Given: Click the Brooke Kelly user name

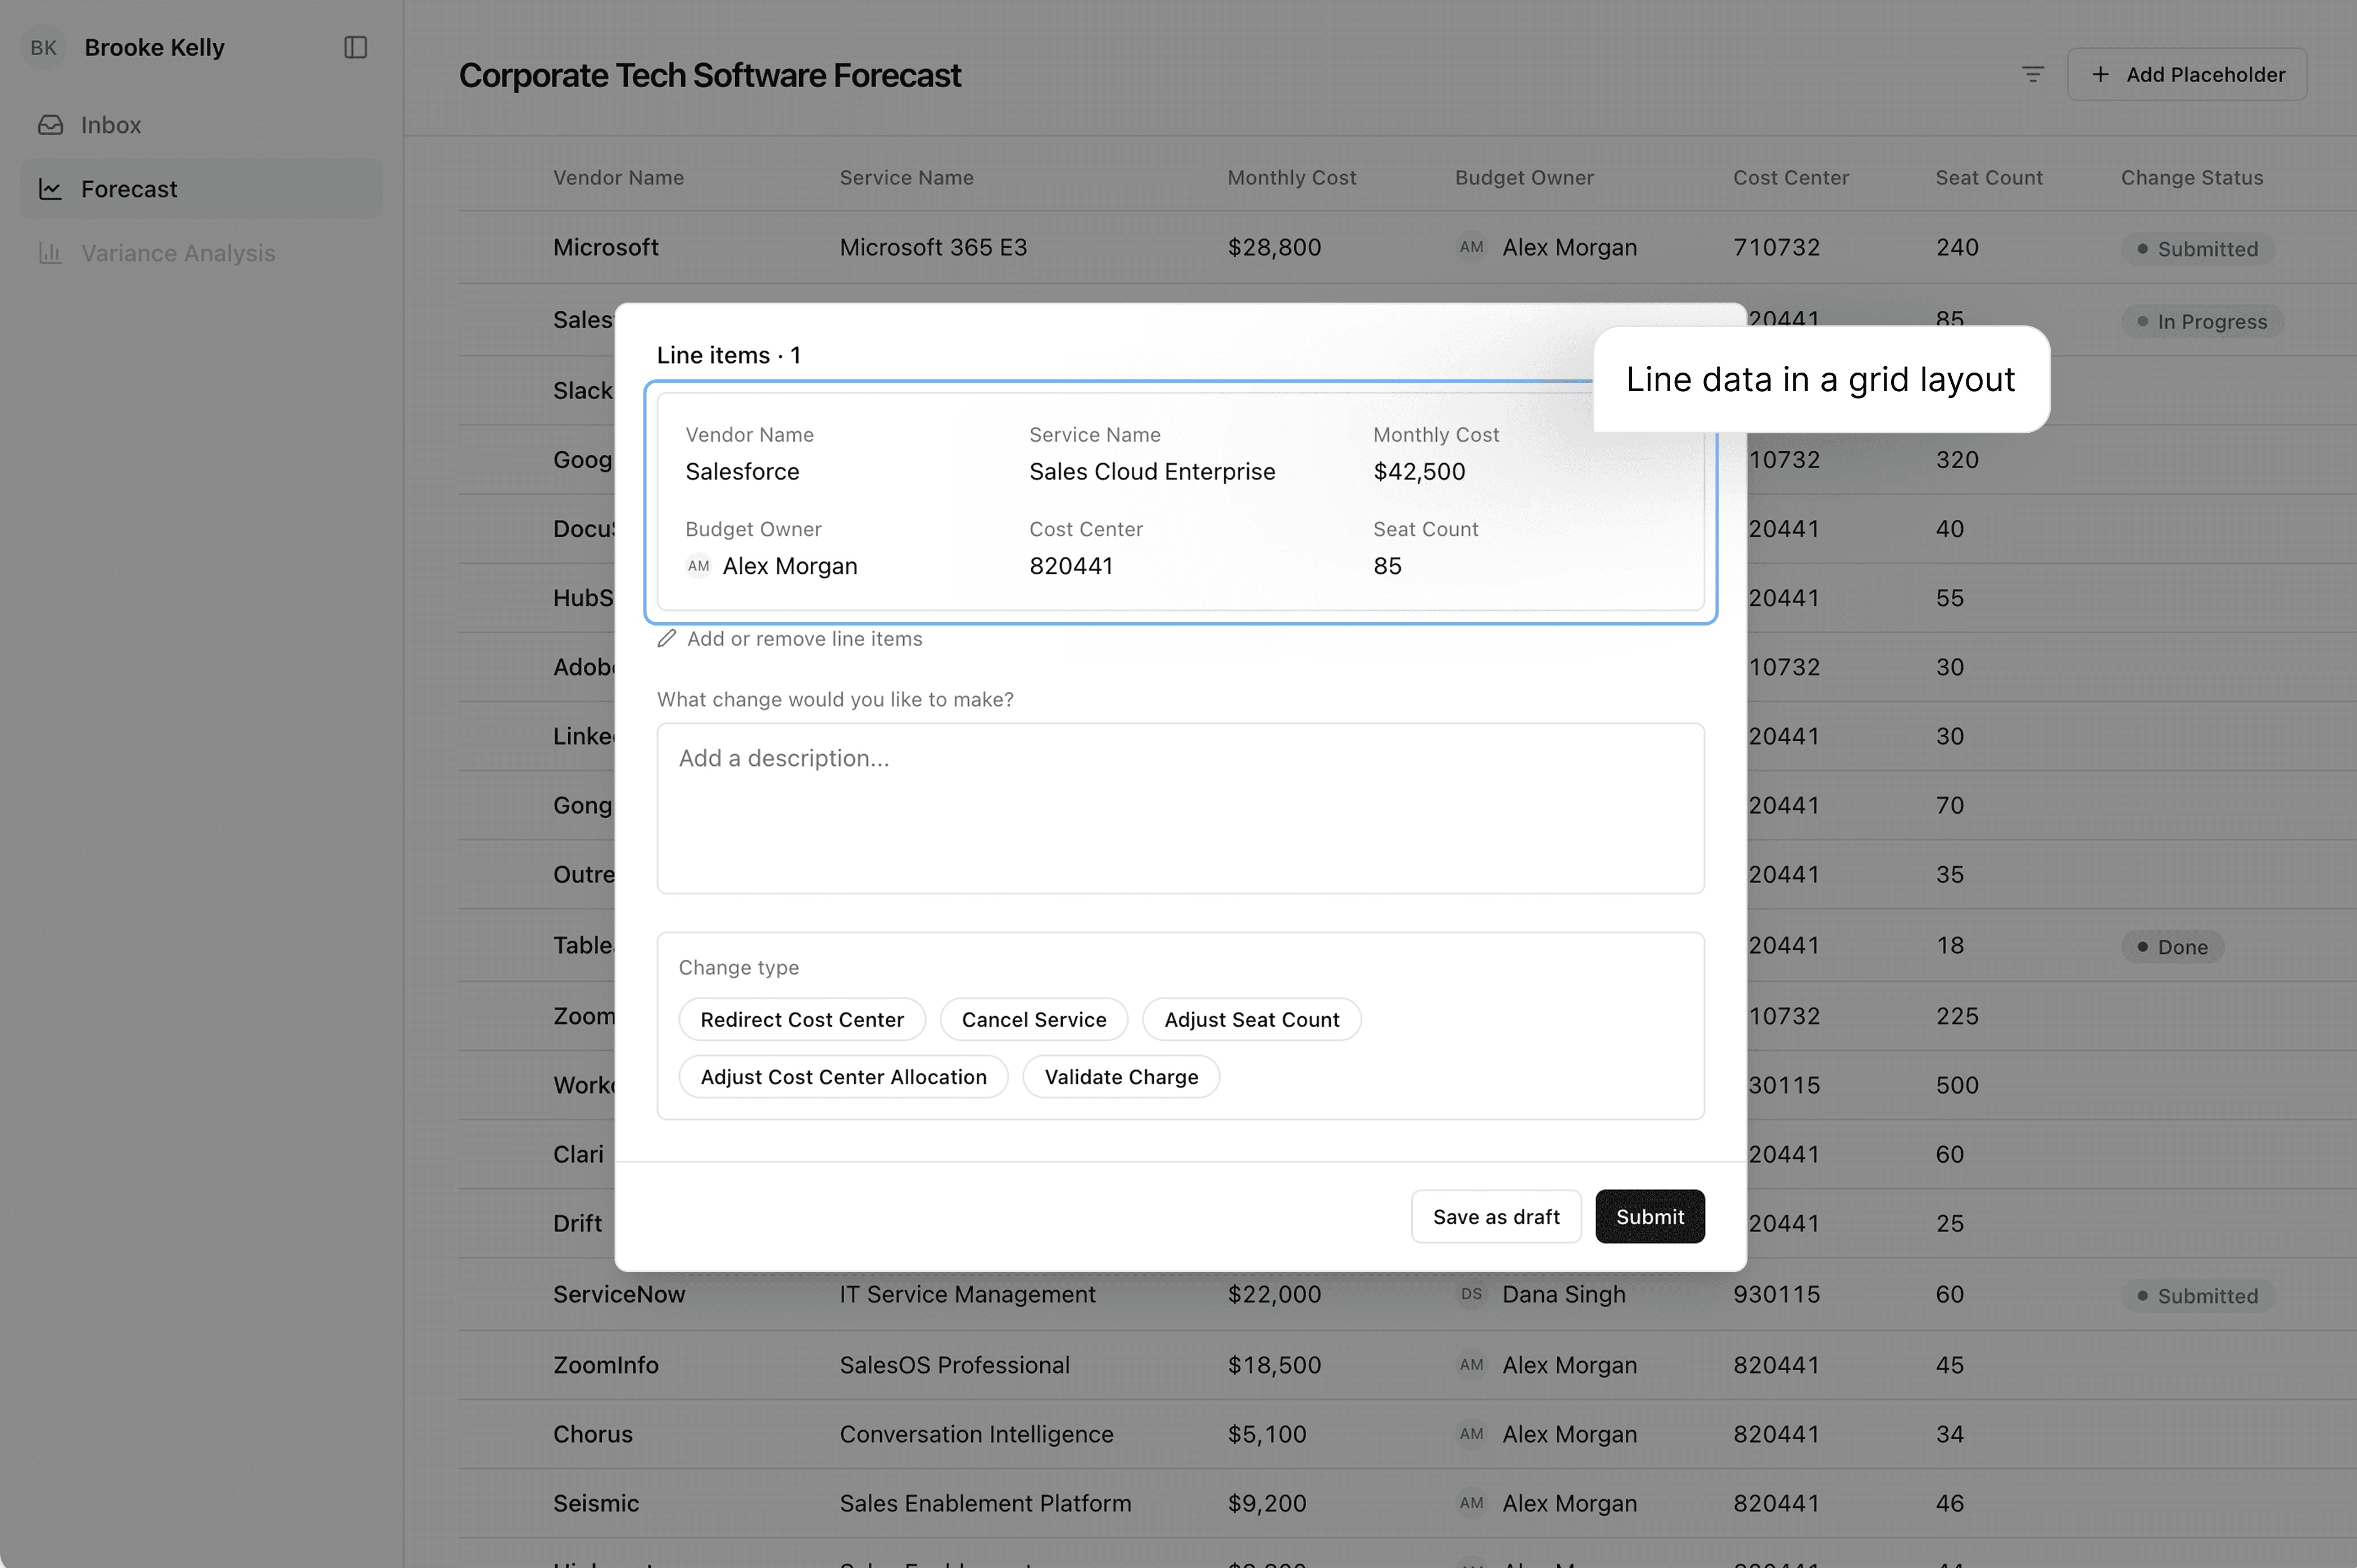Looking at the screenshot, I should 154,47.
